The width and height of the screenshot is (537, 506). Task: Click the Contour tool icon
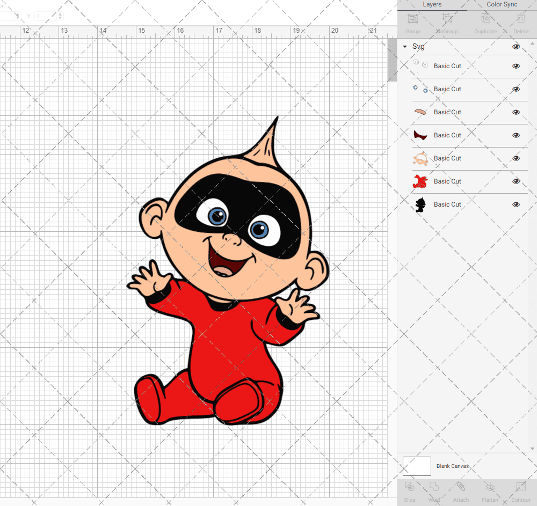pos(520,487)
